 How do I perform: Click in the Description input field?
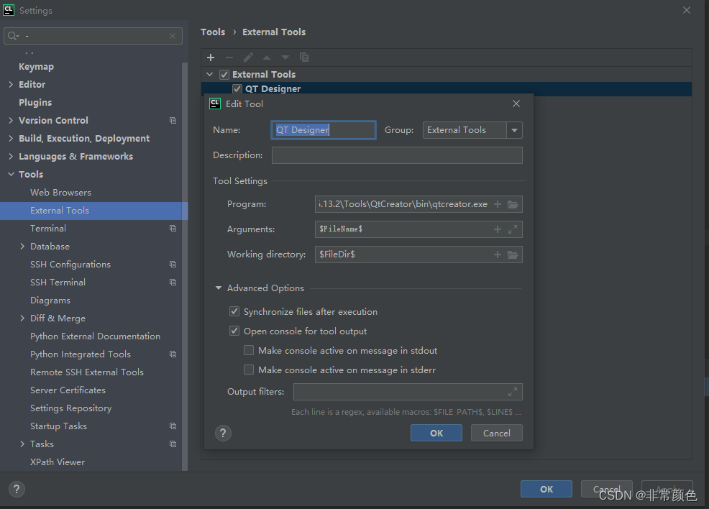(397, 155)
